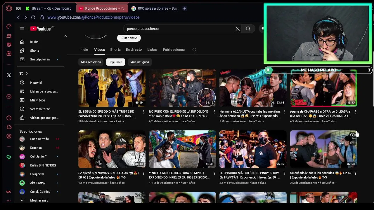Click the search magnifier button
374x210 pixels.
248,29
